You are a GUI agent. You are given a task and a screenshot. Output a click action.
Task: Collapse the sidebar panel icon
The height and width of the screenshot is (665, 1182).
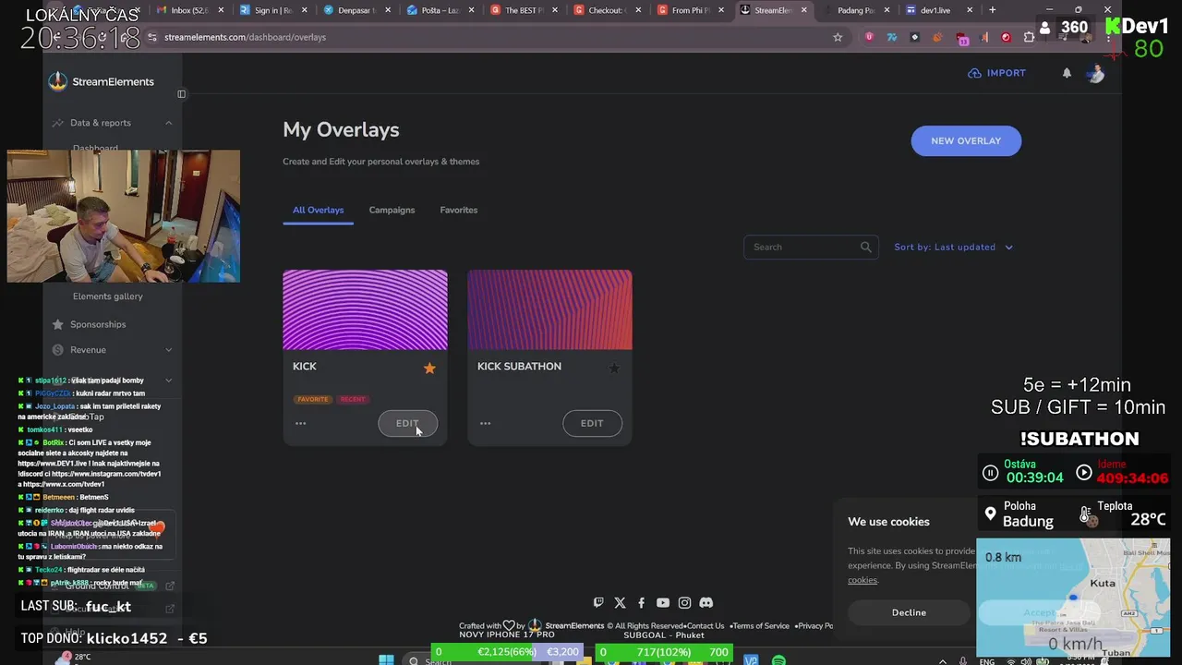(x=181, y=93)
